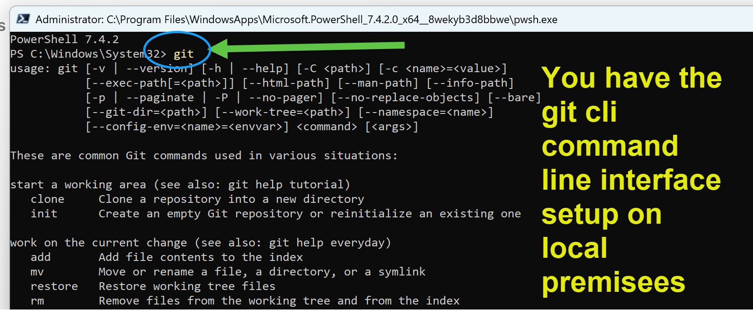Click the '--paginate' option text

(160, 98)
